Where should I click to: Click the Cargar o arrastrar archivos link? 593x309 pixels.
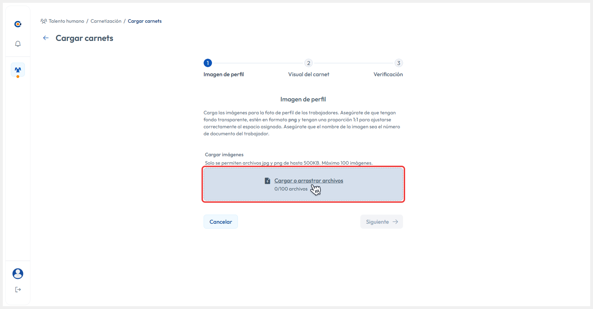[x=309, y=181]
